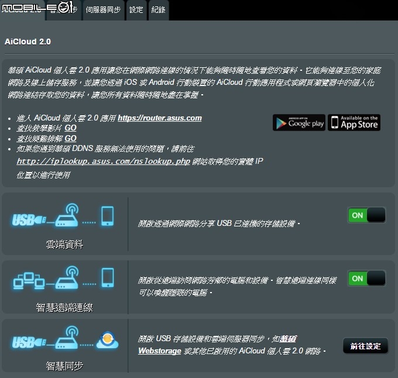Switch to the 伺服器同步 tab
Image resolution: width=398 pixels, height=378 pixels.
point(103,9)
